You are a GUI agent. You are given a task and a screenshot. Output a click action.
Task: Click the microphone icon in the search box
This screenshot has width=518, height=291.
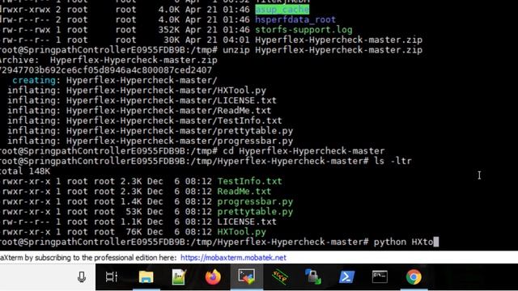[x=82, y=276]
